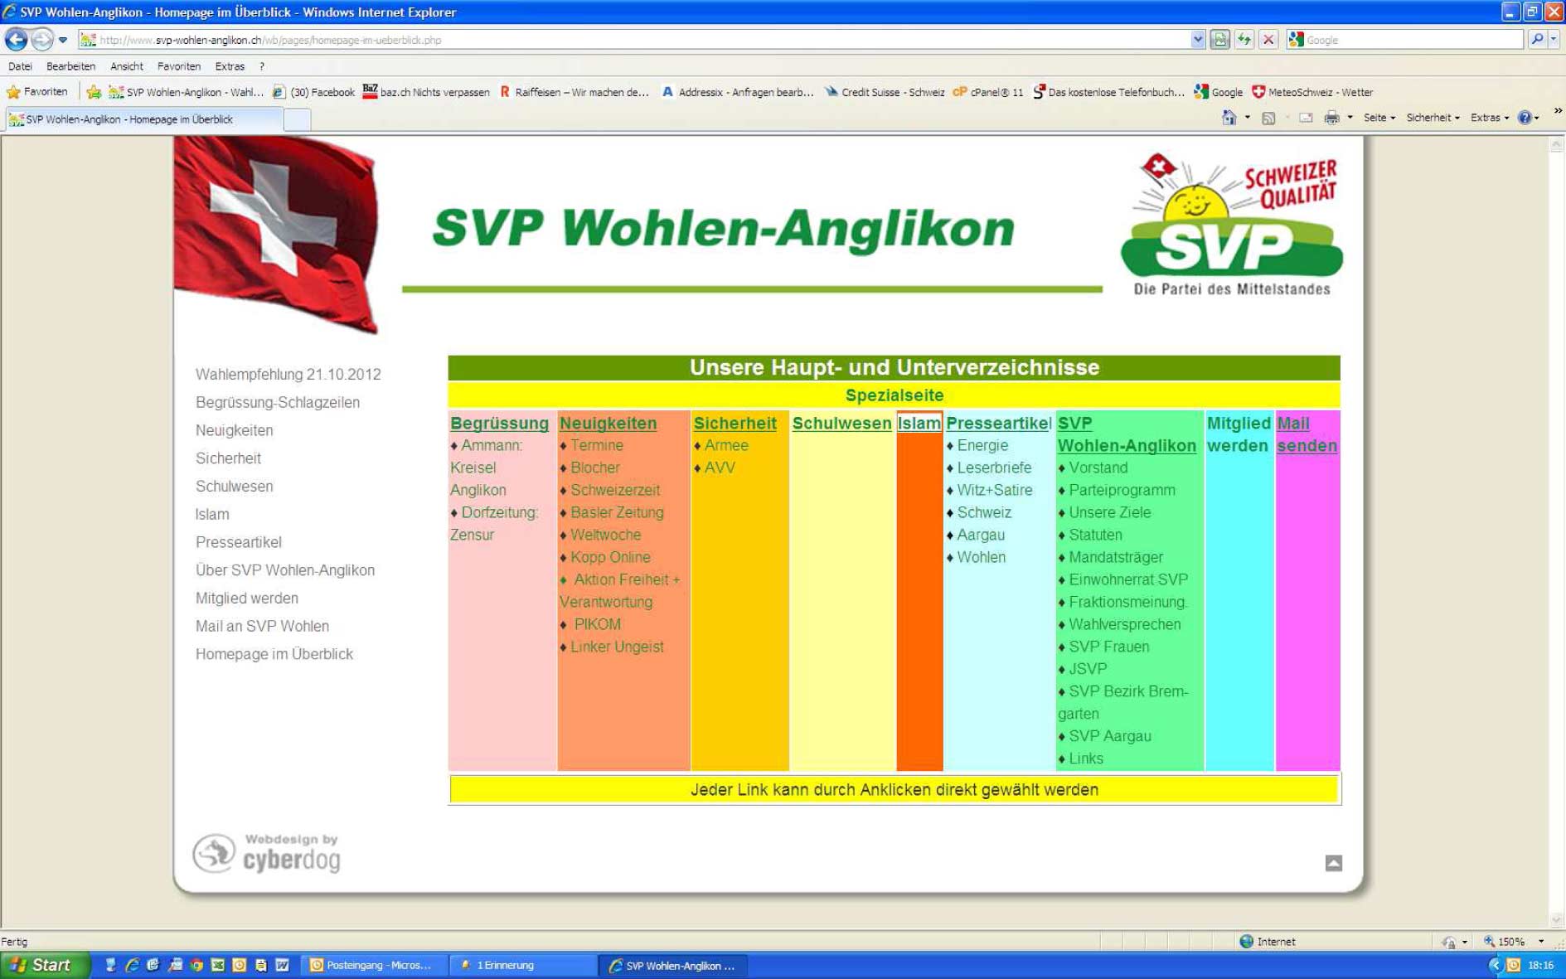Expand the Print dropdown arrow
This screenshot has height=979, width=1566.
point(1350,118)
